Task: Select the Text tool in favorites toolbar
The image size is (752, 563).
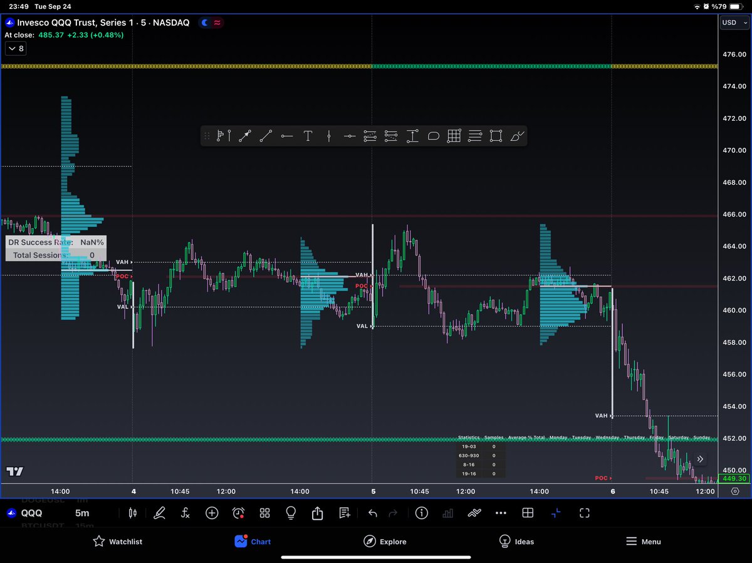Action: coord(308,135)
